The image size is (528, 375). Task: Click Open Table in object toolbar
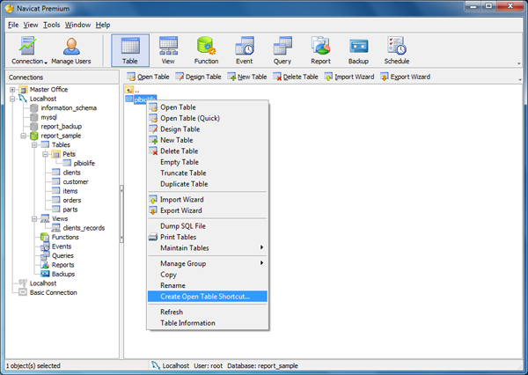tap(148, 77)
